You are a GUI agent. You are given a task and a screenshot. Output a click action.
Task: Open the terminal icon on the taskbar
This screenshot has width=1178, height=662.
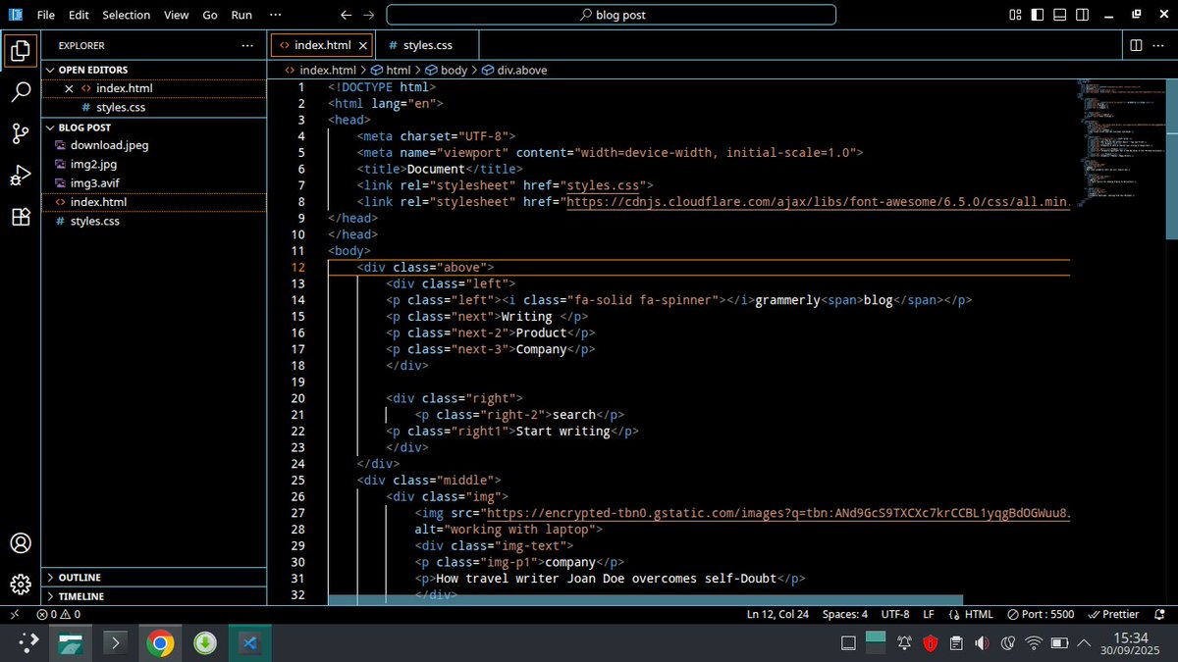(115, 643)
